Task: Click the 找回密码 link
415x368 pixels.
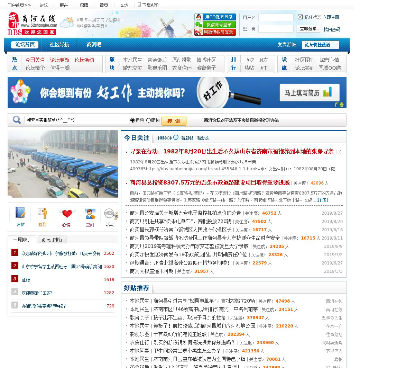Action: pos(332,29)
